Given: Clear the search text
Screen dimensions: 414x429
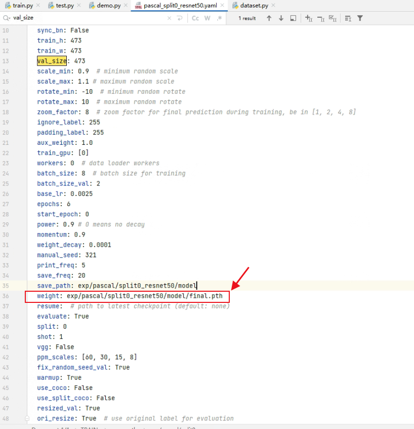Looking at the screenshot, I should (169, 18).
